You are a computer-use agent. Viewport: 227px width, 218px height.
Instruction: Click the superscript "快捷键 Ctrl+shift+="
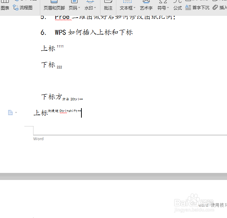[x=65, y=111]
